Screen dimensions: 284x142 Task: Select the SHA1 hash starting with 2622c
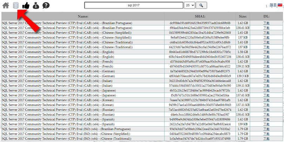point(200,124)
